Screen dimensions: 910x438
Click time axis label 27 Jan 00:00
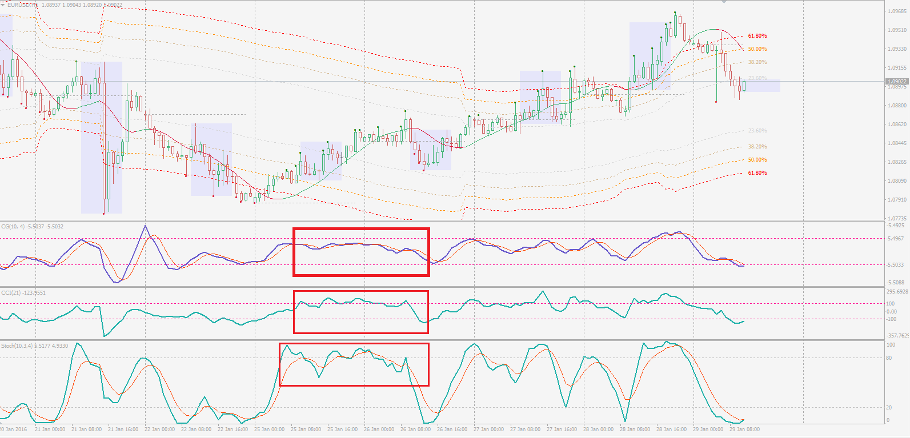point(488,429)
